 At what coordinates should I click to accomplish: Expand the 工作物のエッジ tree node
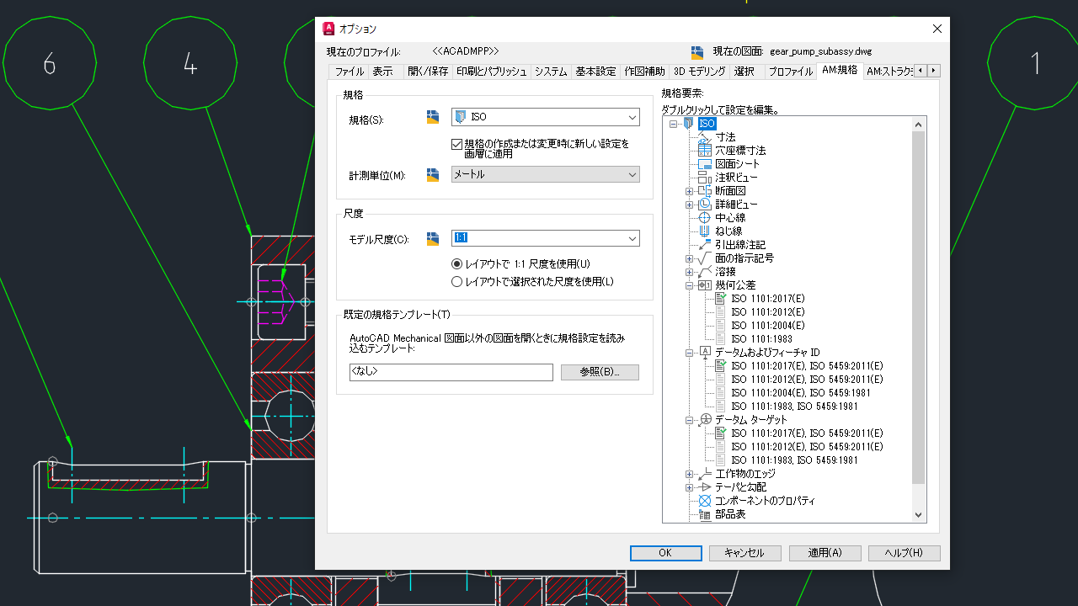(x=690, y=474)
